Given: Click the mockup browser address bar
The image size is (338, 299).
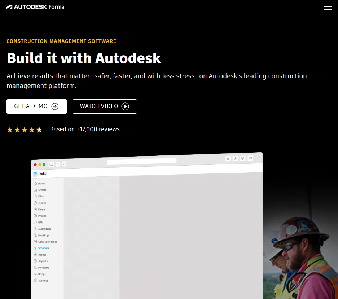Looking at the screenshot, I should pyautogui.click(x=142, y=161).
